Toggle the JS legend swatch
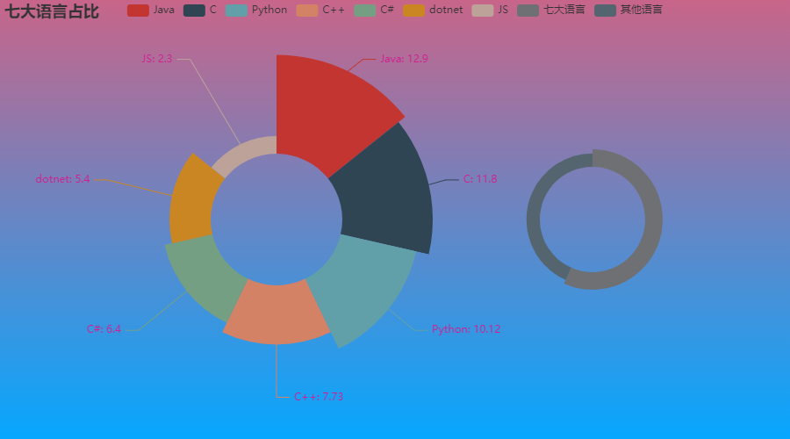 coord(482,10)
